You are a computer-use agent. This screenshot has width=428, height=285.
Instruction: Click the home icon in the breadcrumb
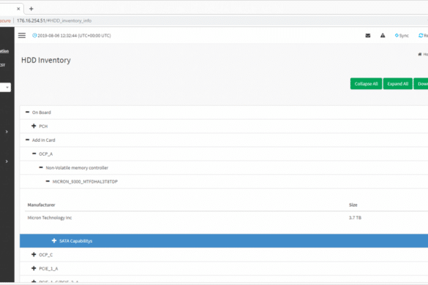click(x=420, y=54)
